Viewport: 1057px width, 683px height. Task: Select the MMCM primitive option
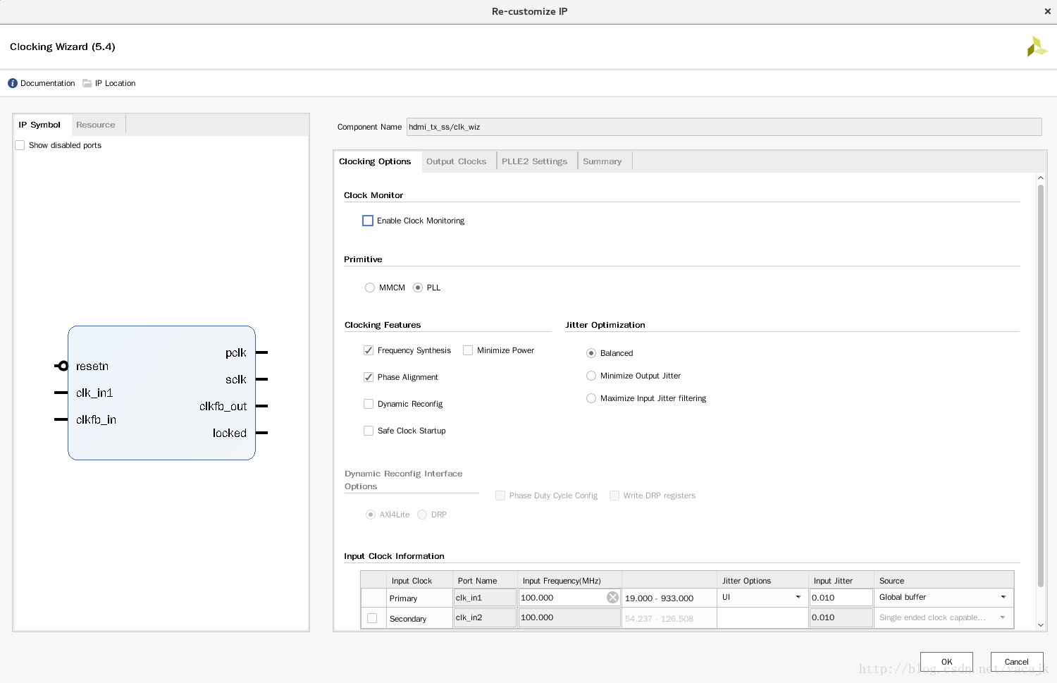click(370, 288)
